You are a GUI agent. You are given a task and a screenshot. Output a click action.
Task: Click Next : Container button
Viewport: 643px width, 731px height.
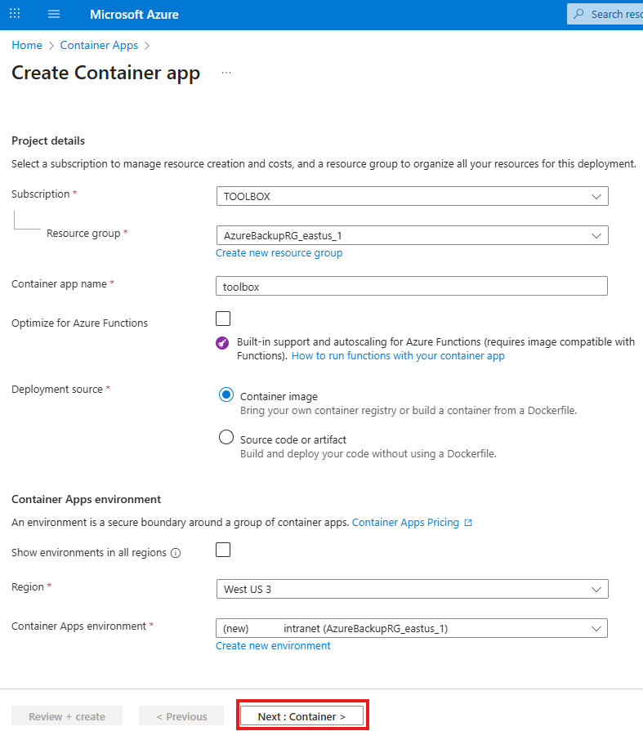(x=301, y=716)
